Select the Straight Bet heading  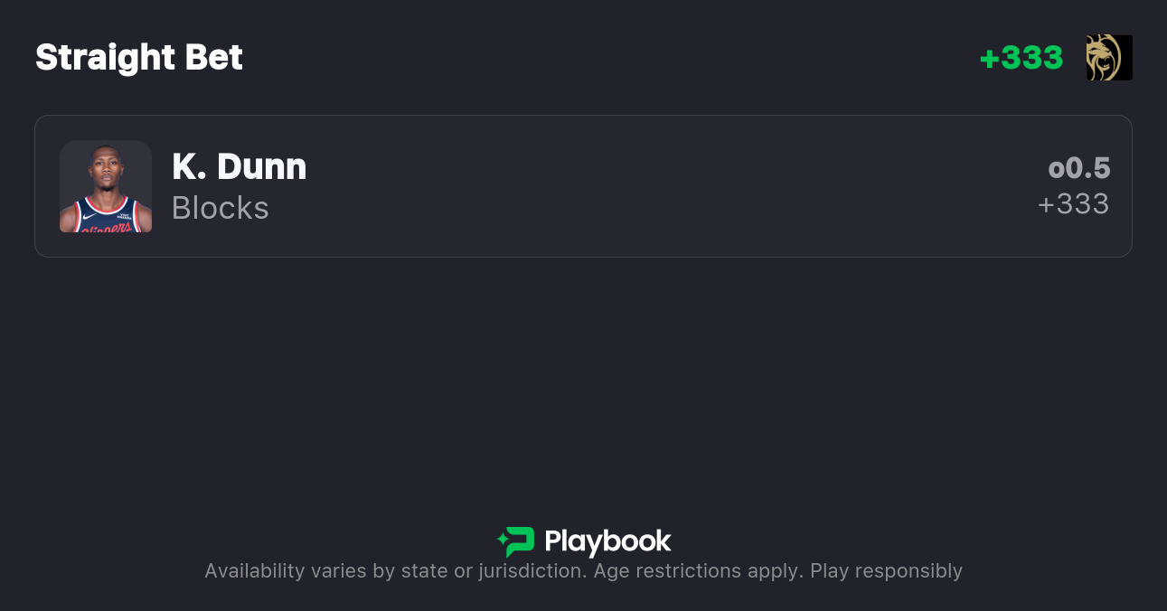139,58
